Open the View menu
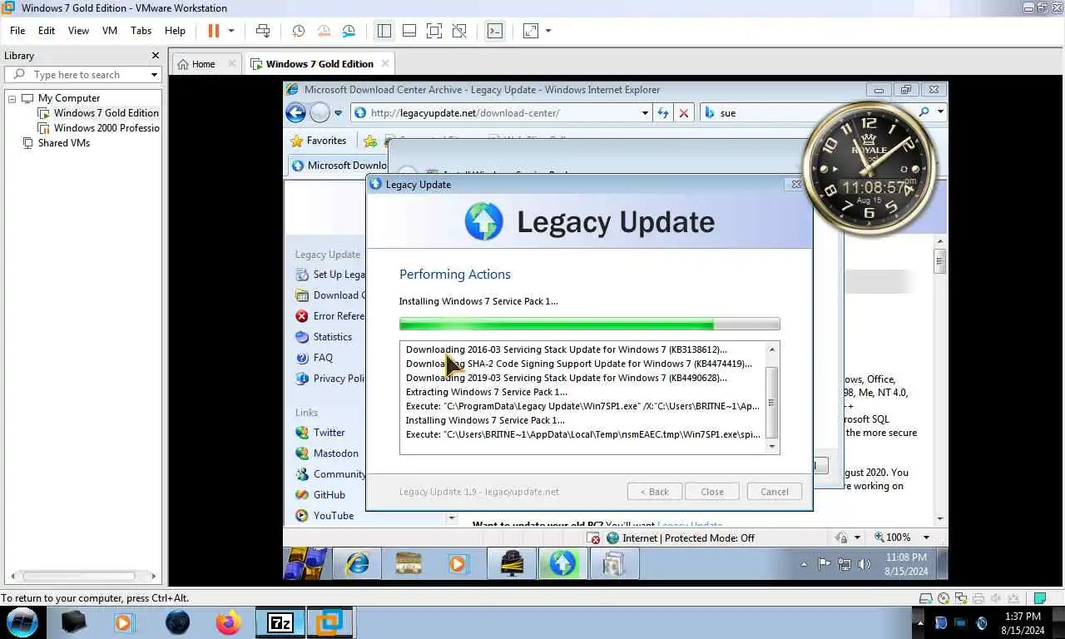1065x639 pixels. 78,31
